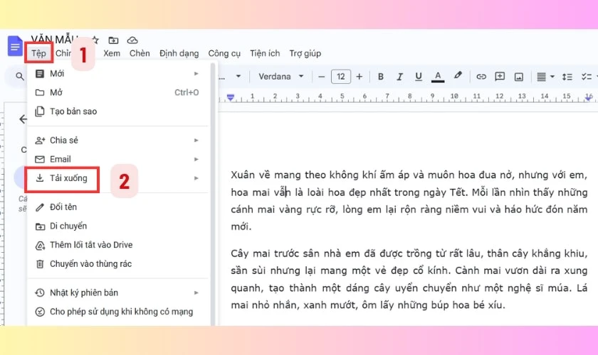Select Tạo bản sao
The image size is (598, 355).
(x=118, y=111)
